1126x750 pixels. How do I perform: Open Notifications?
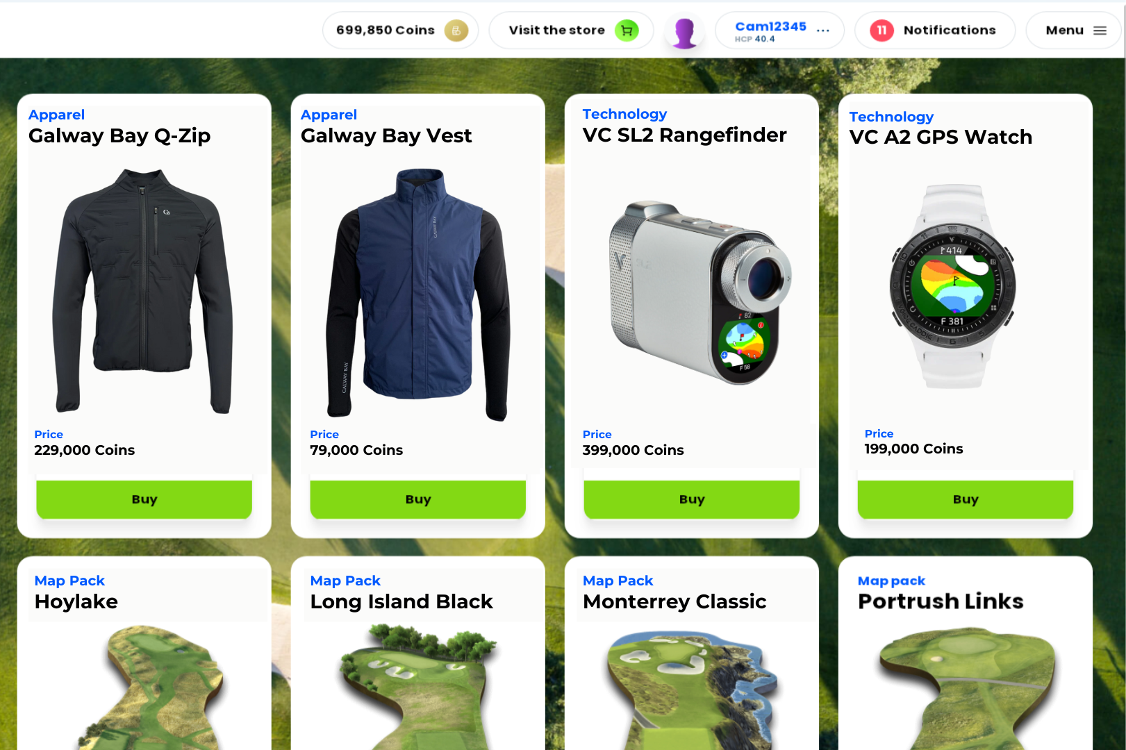point(935,31)
